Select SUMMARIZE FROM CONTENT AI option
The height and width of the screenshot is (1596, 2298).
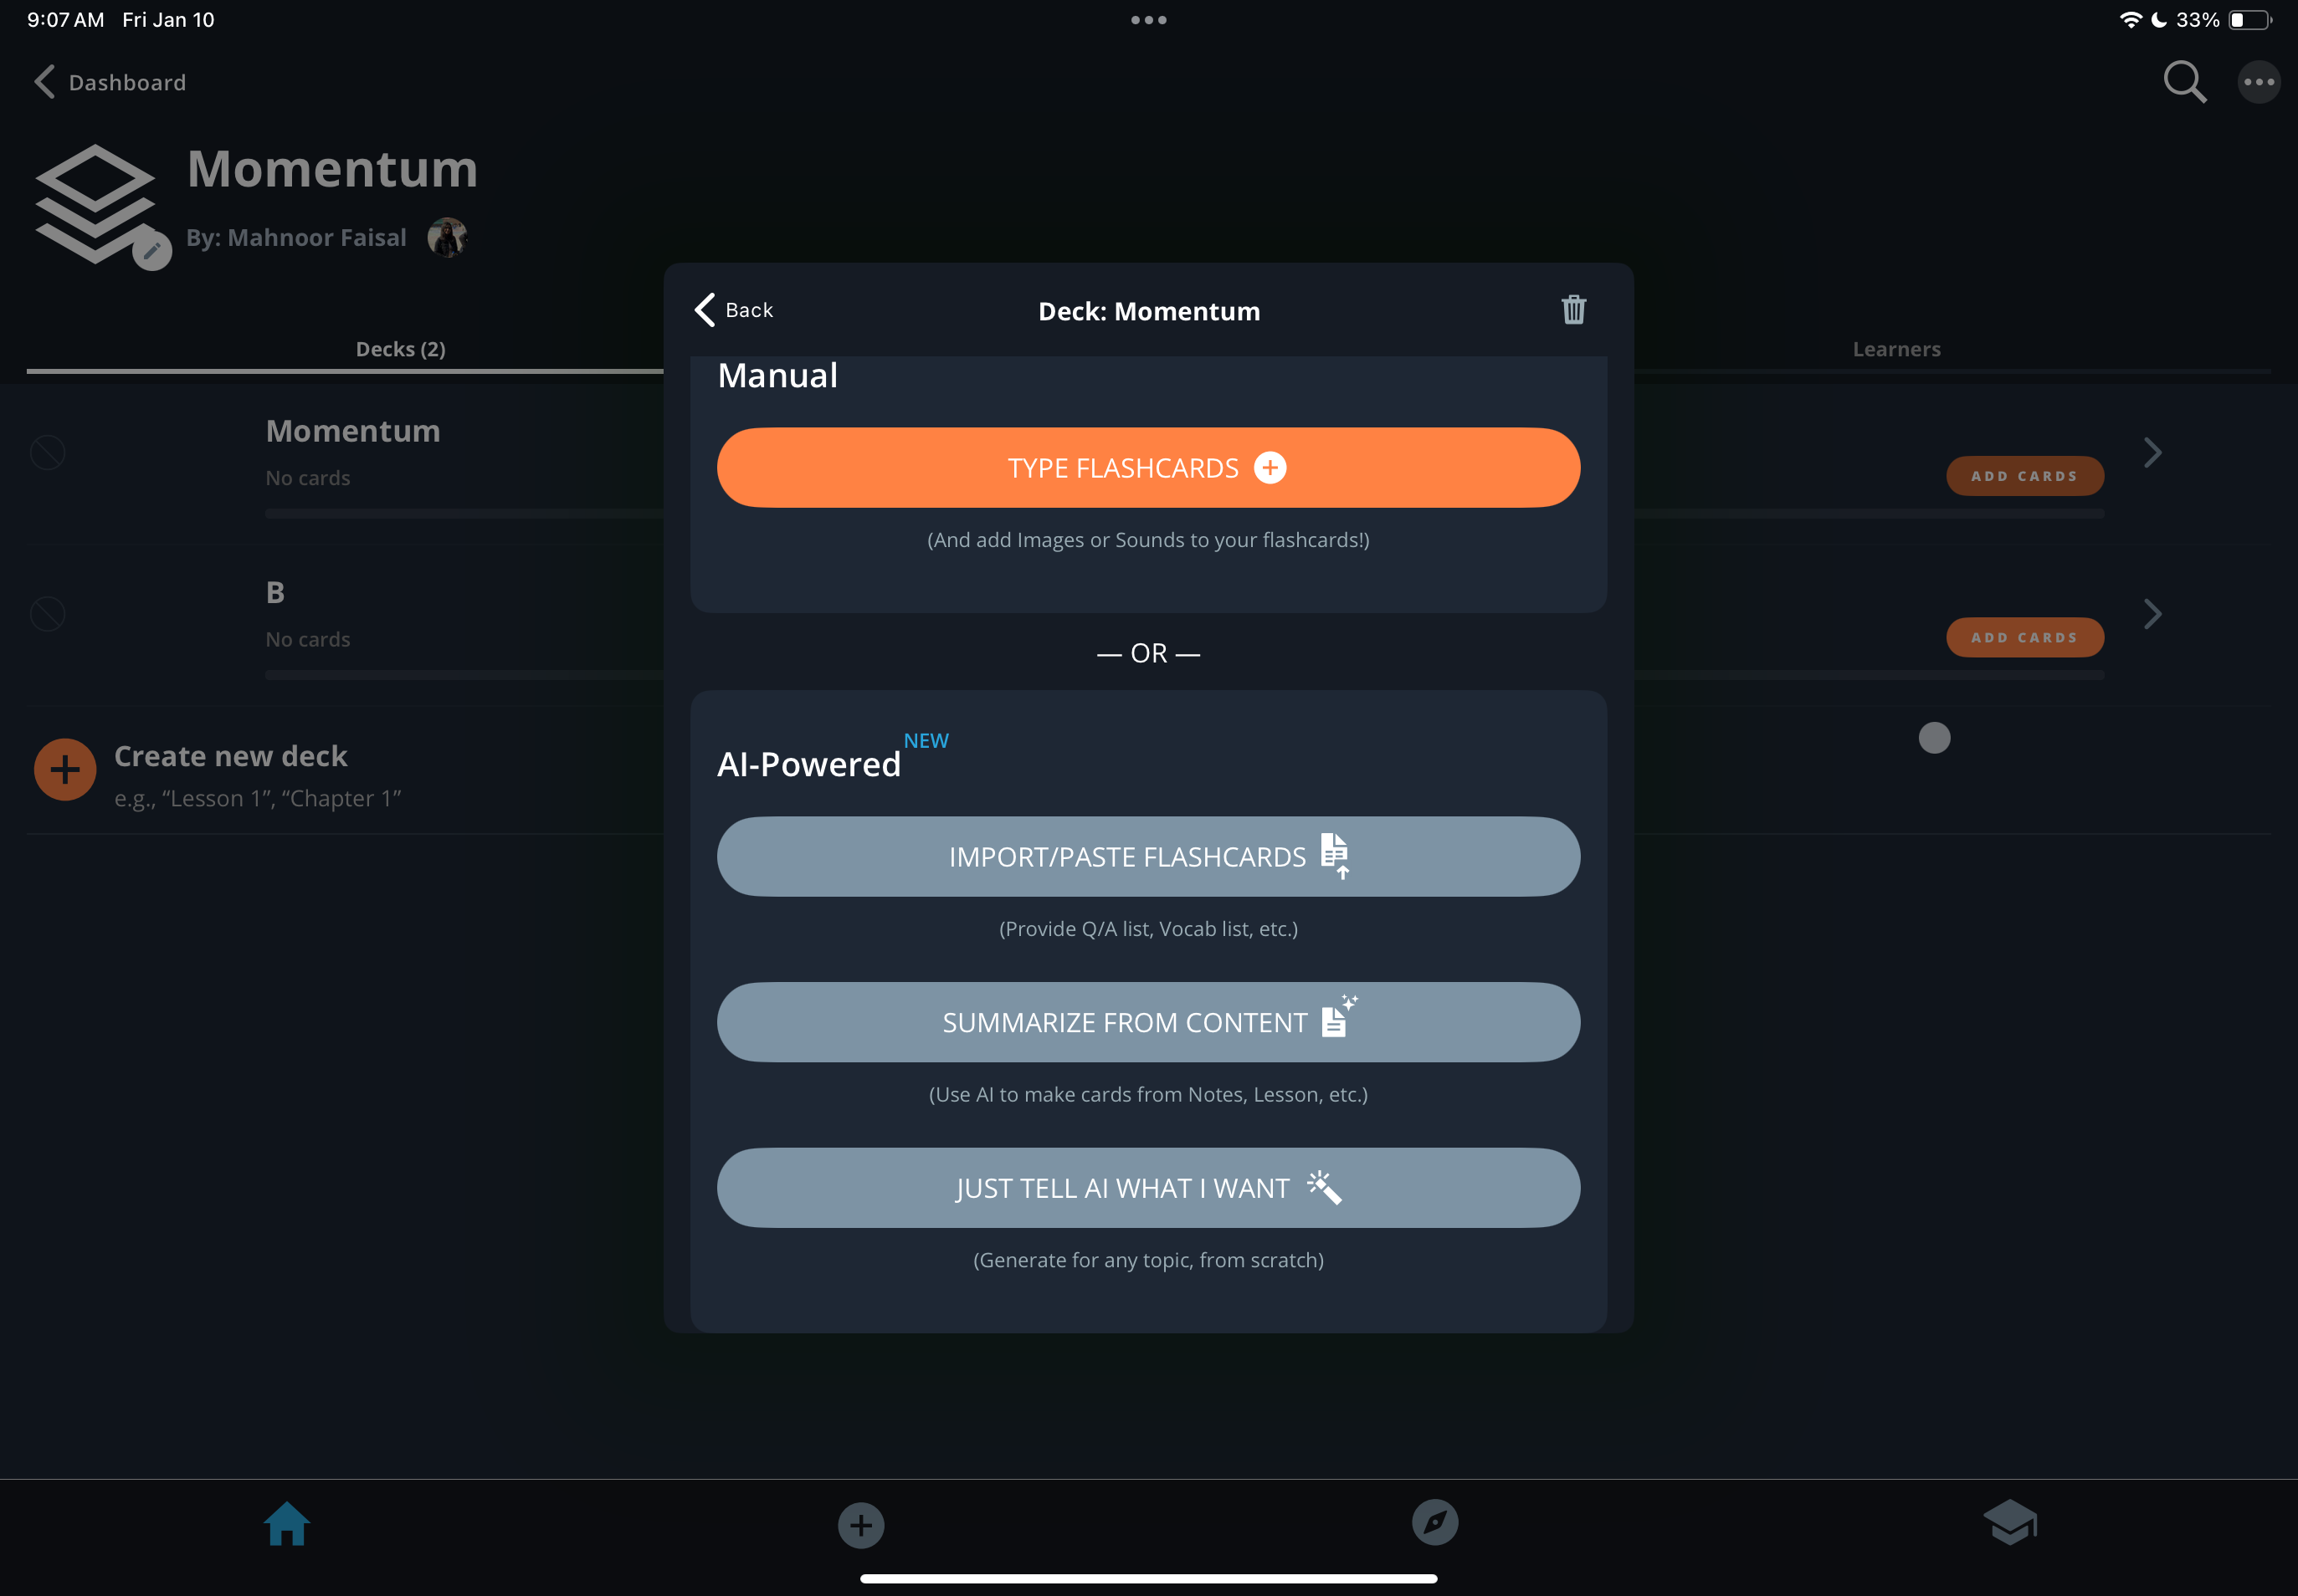(x=1149, y=1021)
